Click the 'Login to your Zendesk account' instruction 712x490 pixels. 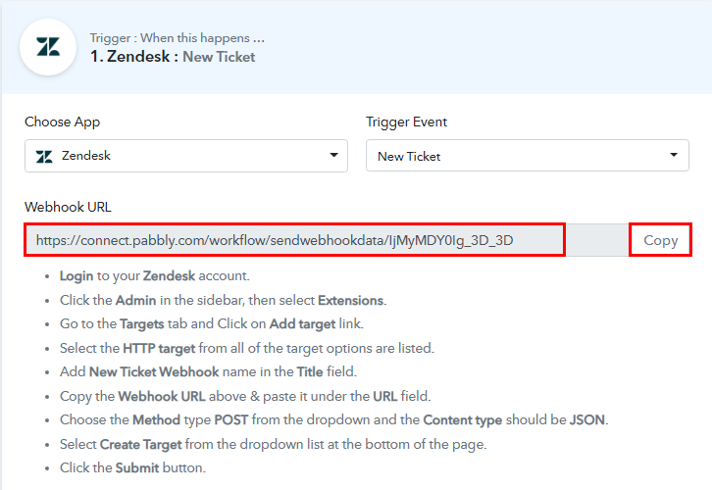pyautogui.click(x=154, y=275)
